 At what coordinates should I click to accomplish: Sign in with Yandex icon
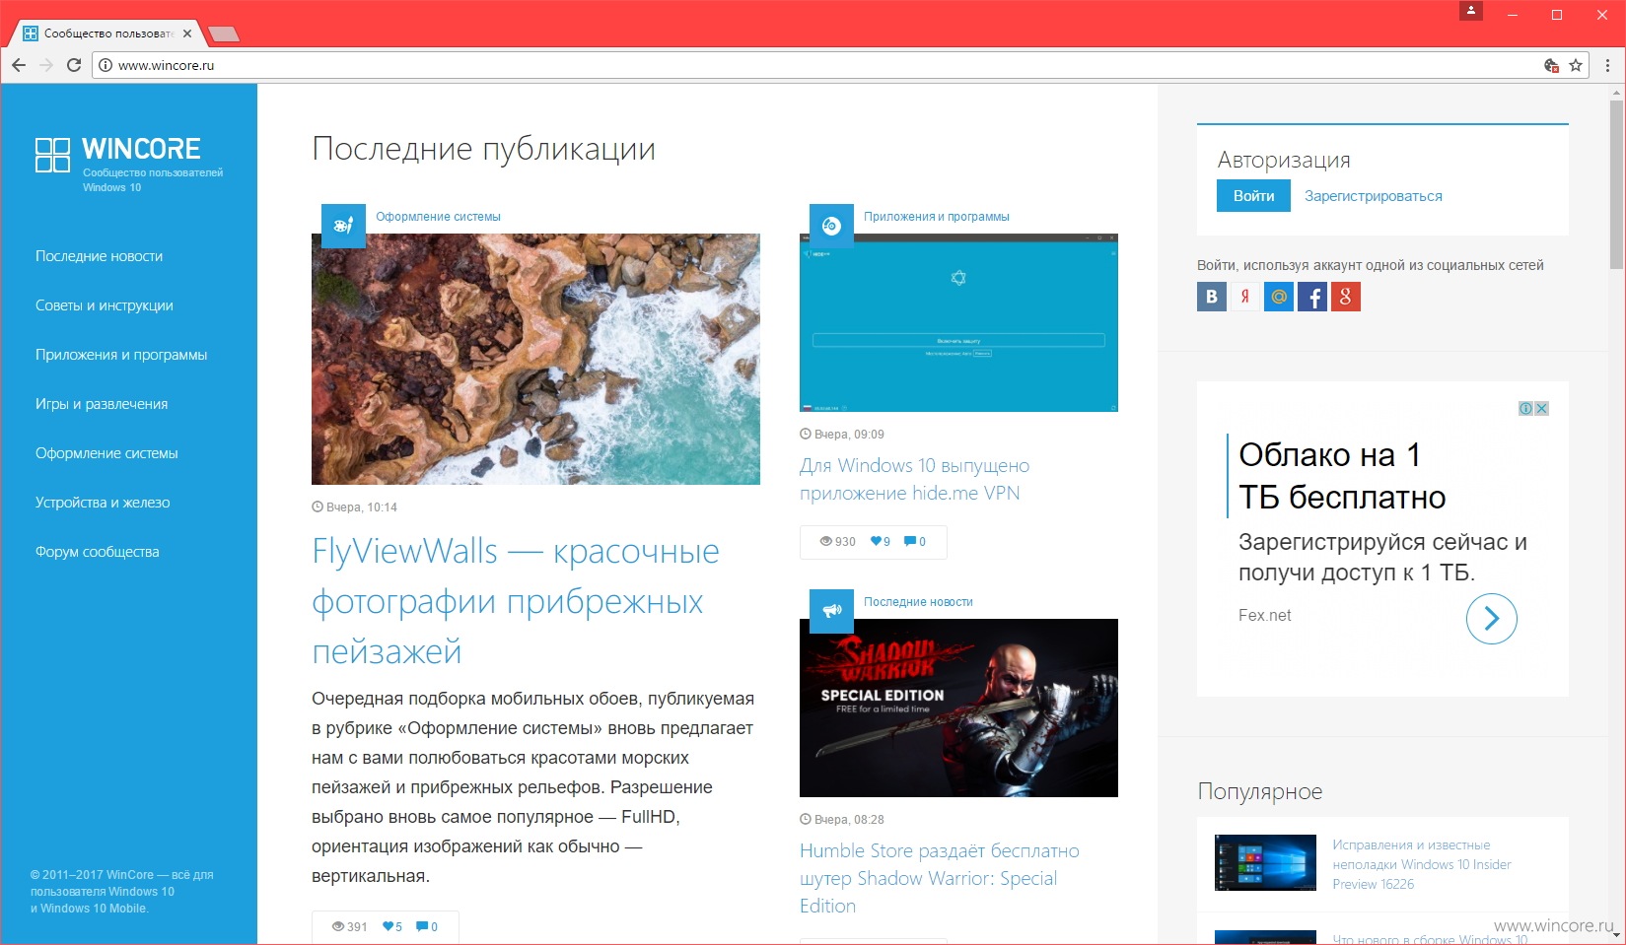1245,297
